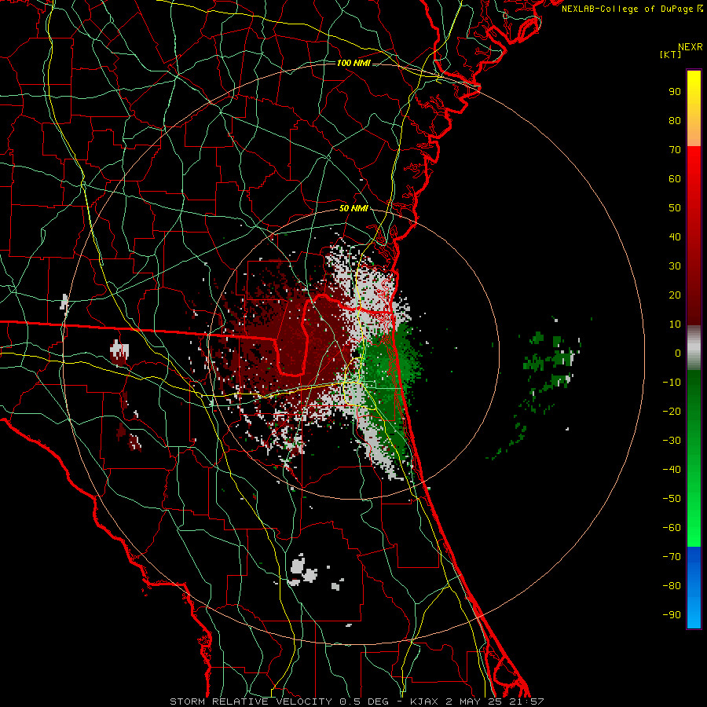This screenshot has width=707, height=707.
Task: Click the 90 value on the velocity scale
Action: 675,92
